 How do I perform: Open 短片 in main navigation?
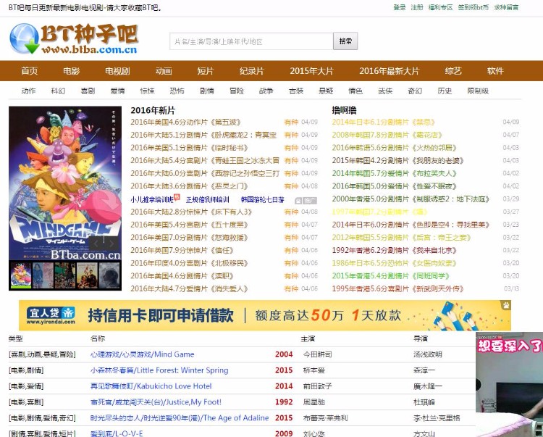point(206,71)
